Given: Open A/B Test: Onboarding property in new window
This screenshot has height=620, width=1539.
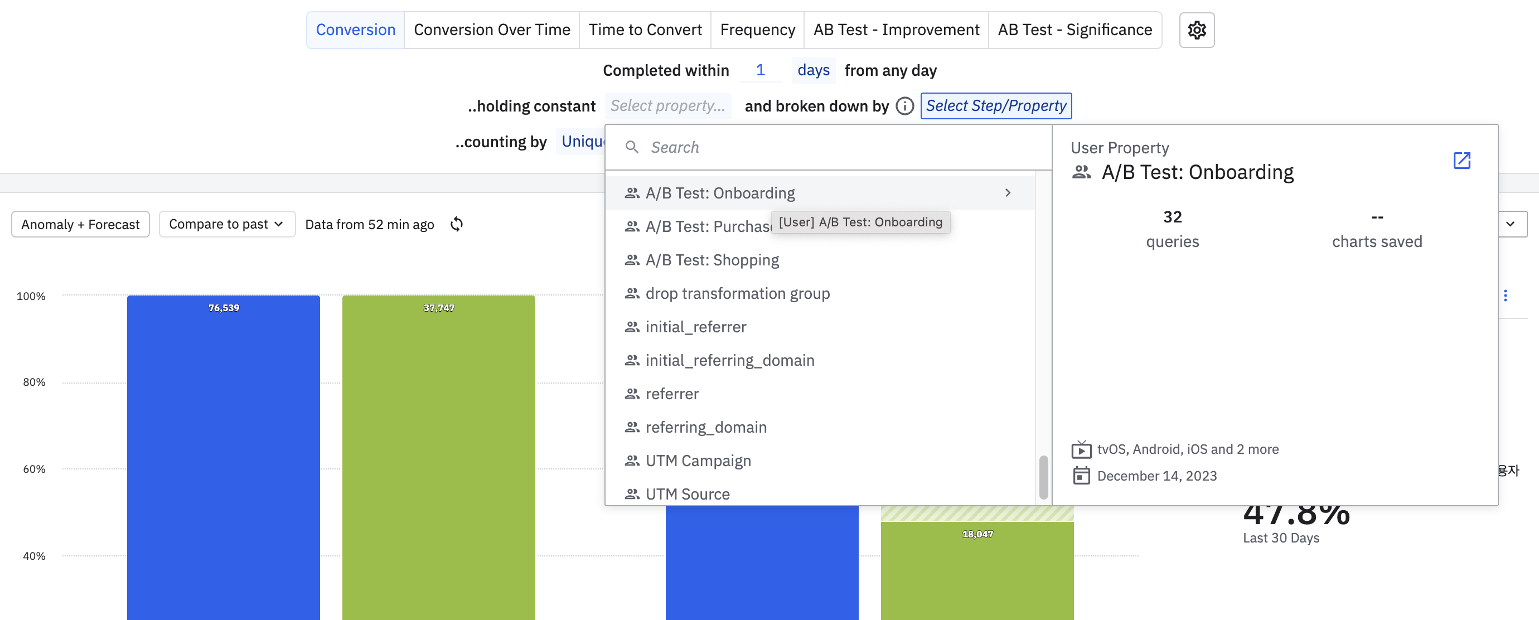Looking at the screenshot, I should pyautogui.click(x=1461, y=160).
